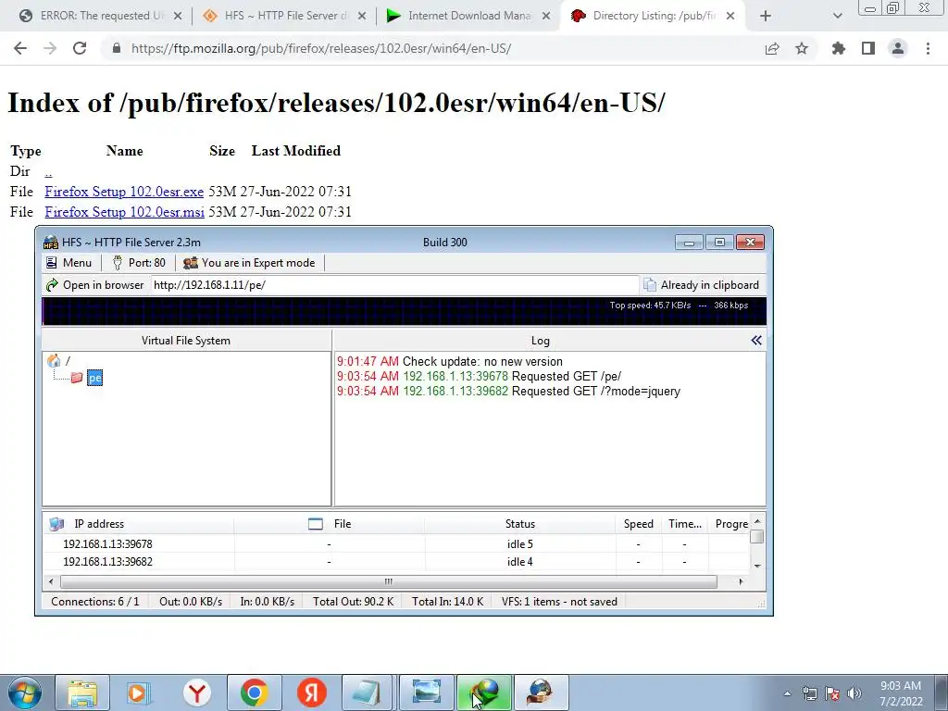The image size is (948, 711).
Task: Click the horizontal scrollbar thumb in connections
Action: coord(389,581)
